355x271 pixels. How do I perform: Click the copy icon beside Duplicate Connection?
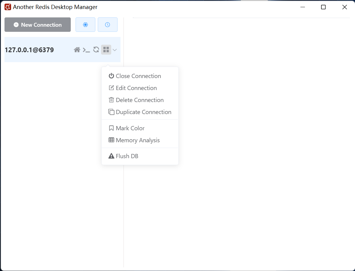tap(111, 112)
